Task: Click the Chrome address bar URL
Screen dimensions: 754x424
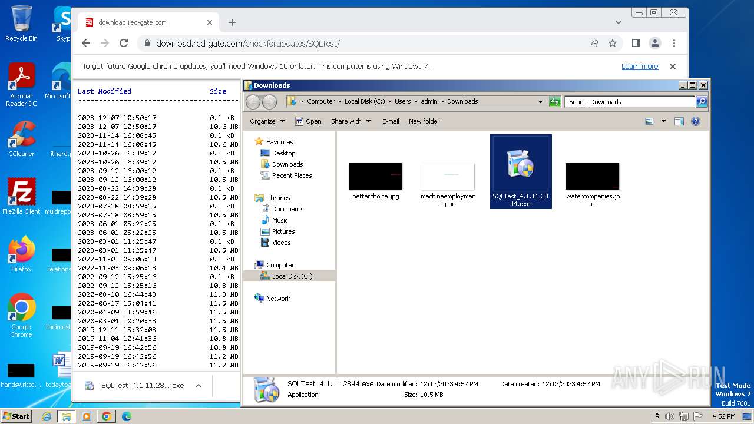Action: point(248,44)
